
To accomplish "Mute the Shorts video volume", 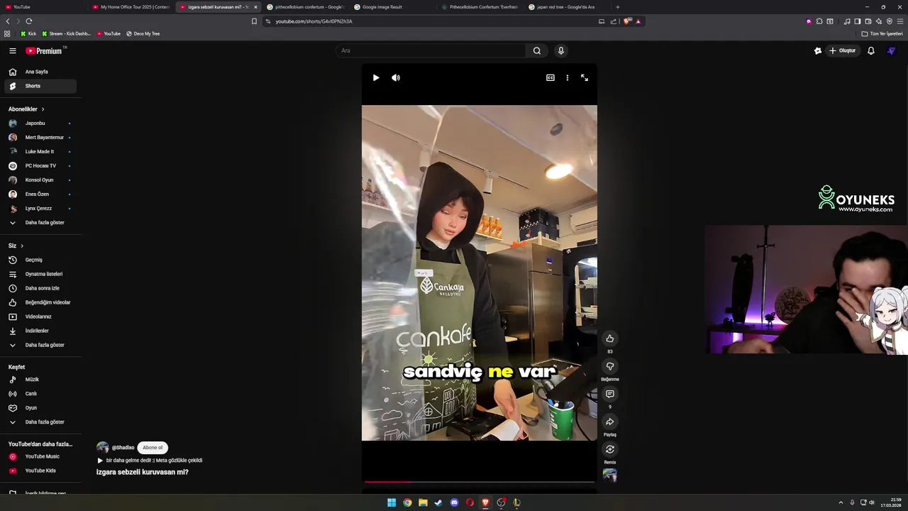I will point(396,77).
